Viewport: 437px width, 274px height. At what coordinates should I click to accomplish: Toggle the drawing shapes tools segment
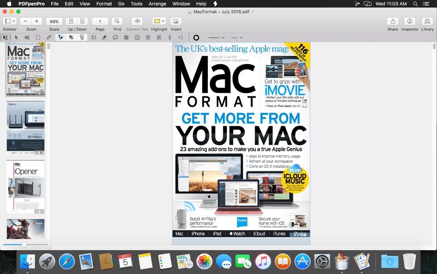(x=71, y=37)
